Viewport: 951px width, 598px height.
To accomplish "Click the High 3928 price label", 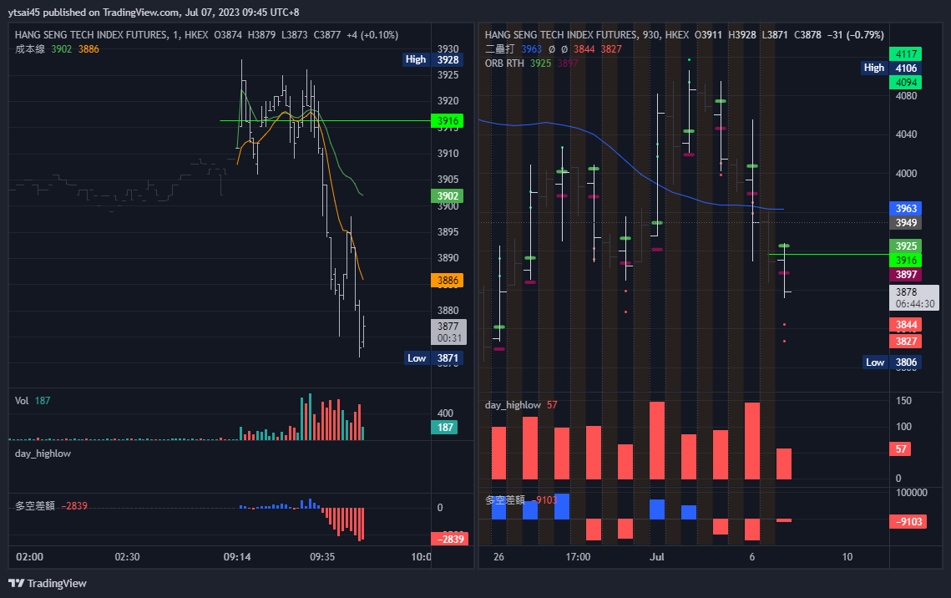I will tap(433, 59).
